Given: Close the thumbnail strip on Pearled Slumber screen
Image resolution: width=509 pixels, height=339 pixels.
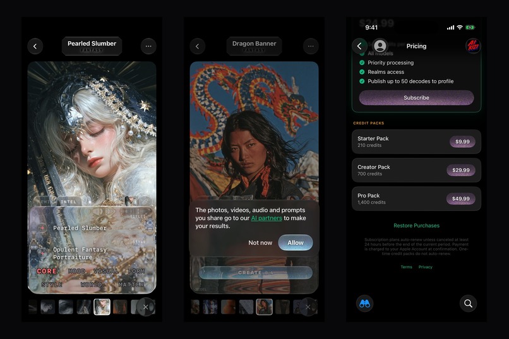Looking at the screenshot, I should pyautogui.click(x=146, y=307).
